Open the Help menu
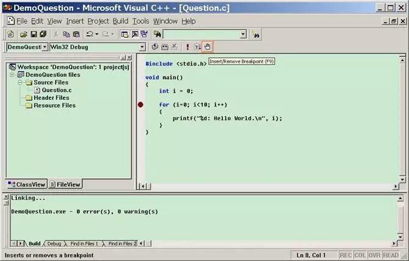The width and height of the screenshot is (409, 261). 189,21
